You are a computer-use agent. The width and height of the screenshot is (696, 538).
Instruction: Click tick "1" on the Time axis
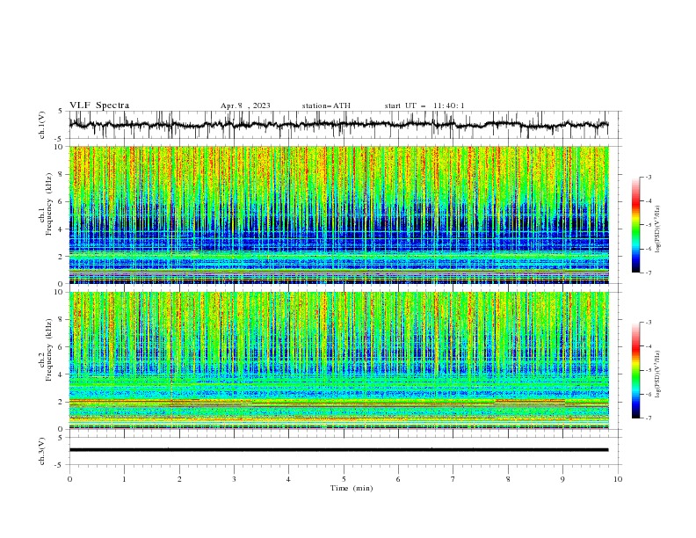pyautogui.click(x=124, y=479)
